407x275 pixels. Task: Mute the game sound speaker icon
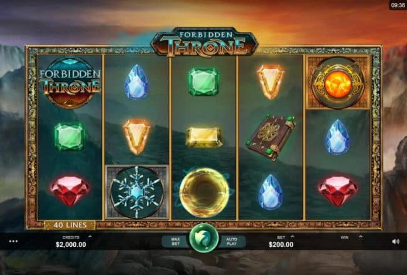(396, 242)
